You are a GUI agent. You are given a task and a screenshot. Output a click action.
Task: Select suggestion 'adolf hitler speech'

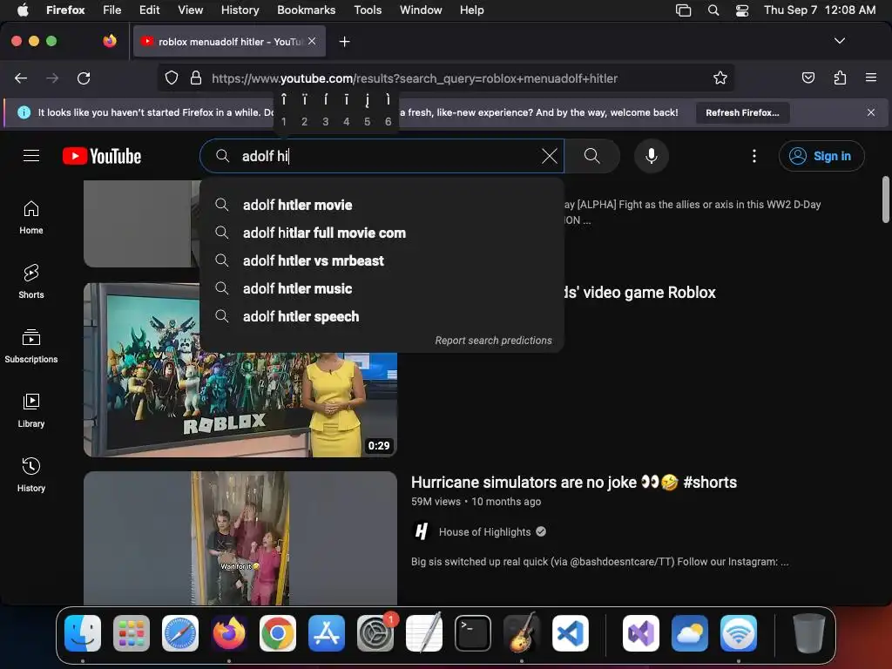click(x=382, y=316)
